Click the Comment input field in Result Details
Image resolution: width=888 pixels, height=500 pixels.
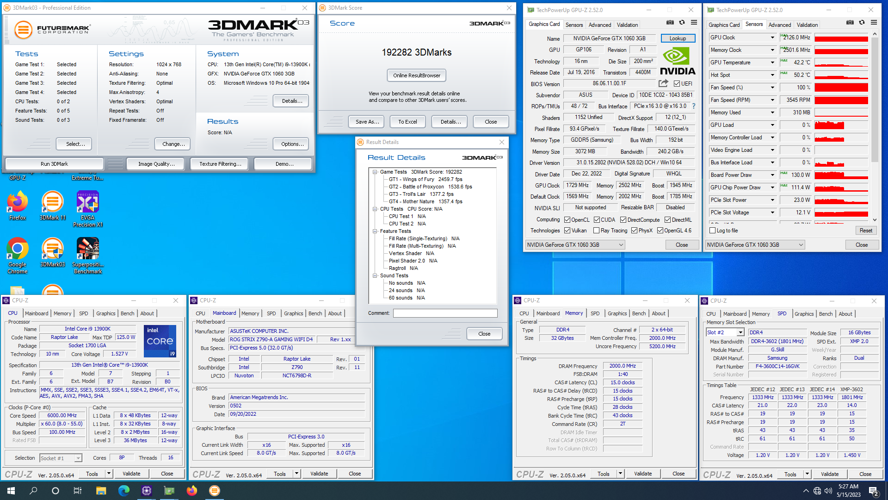(445, 313)
